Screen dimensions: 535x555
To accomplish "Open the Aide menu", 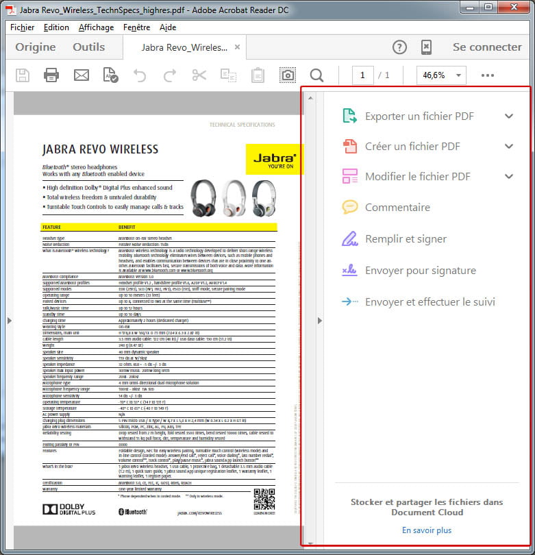I will click(168, 27).
